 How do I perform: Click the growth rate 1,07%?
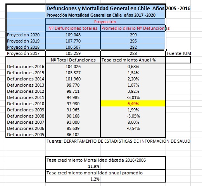[x=133, y=85]
